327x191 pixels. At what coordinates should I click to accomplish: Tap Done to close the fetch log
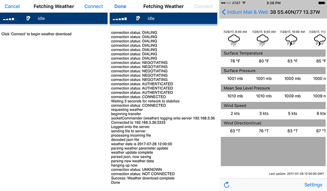[120, 6]
